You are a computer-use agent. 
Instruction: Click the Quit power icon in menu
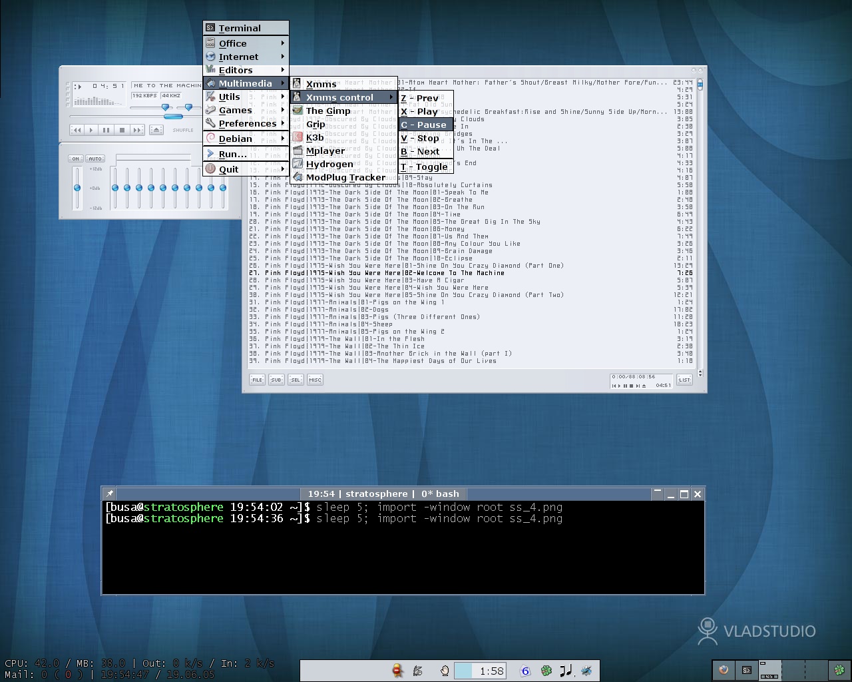210,169
